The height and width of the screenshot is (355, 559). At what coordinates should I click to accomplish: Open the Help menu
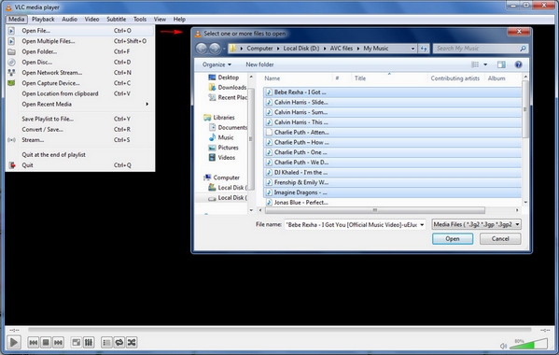coord(179,20)
